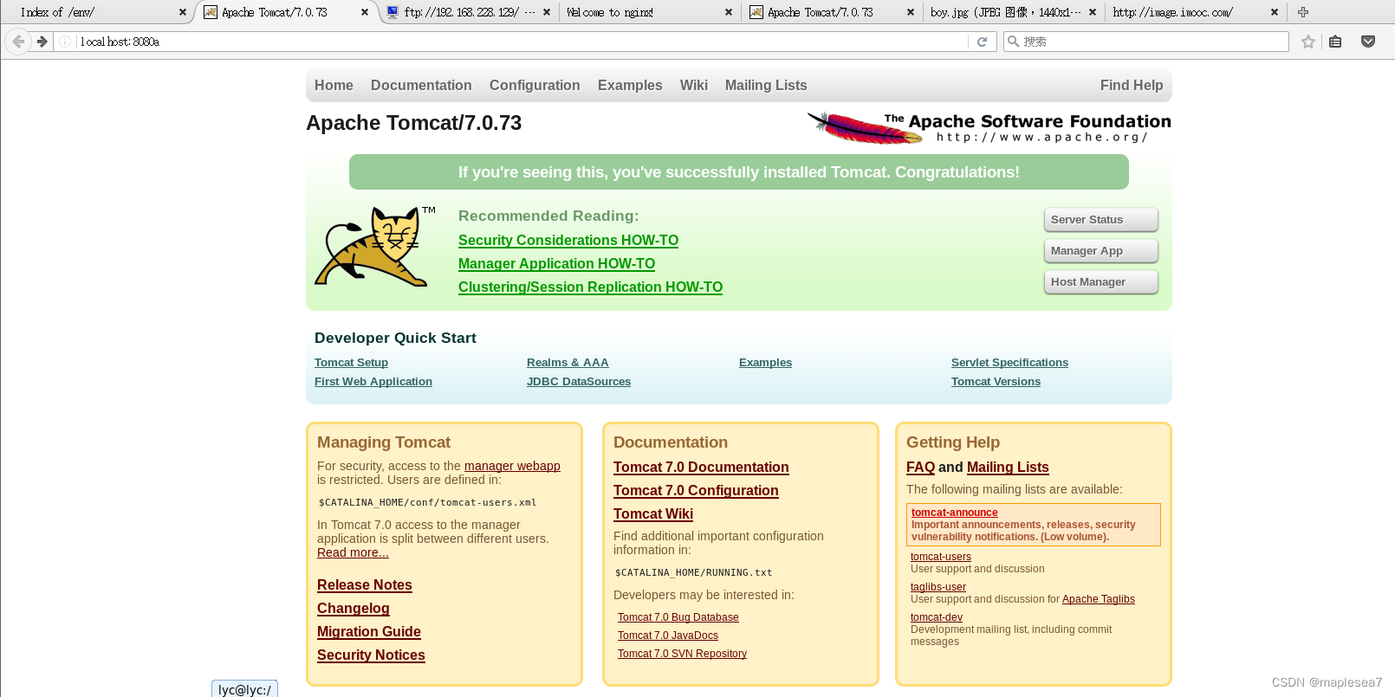The image size is (1395, 697).
Task: Click the browser forward arrow button
Action: [x=42, y=42]
